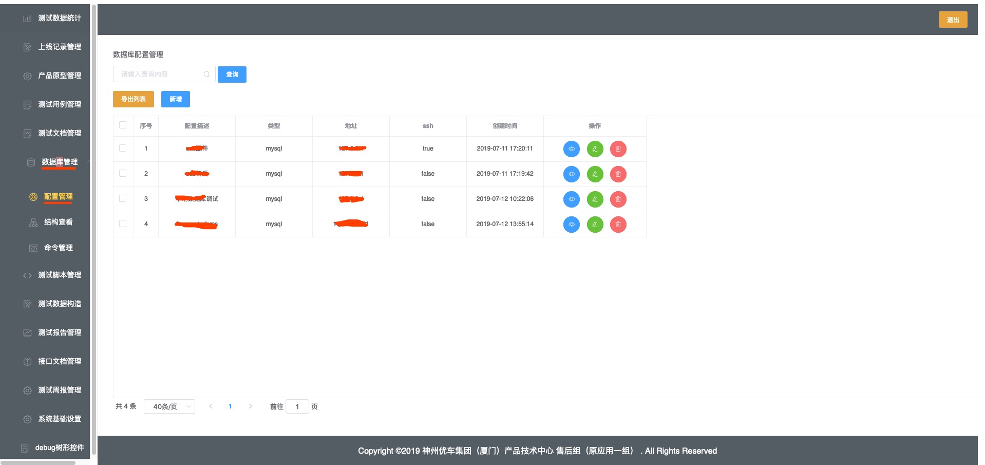Check the checkbox for row 2
The width and height of the screenshot is (985, 465).
click(x=123, y=173)
